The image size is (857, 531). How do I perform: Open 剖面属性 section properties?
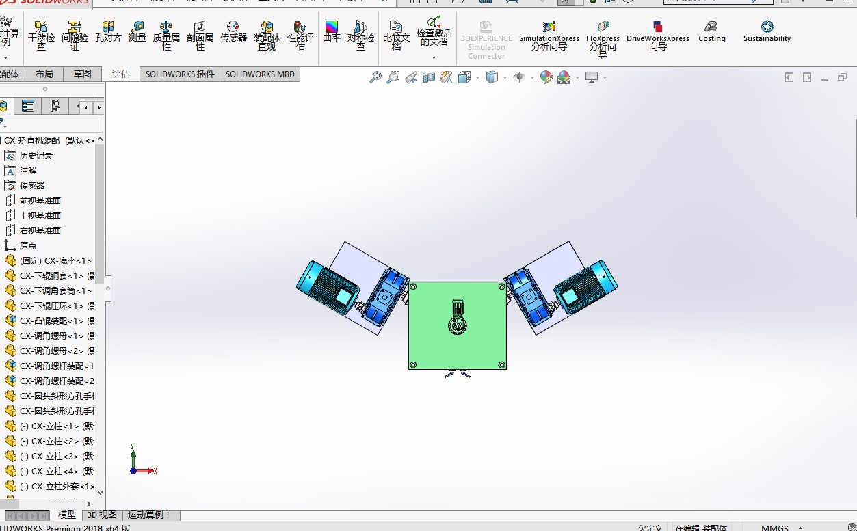[200, 36]
